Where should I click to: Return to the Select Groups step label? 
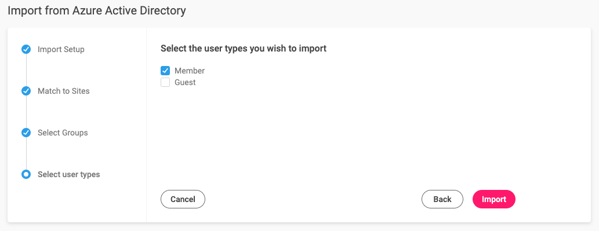(x=63, y=133)
